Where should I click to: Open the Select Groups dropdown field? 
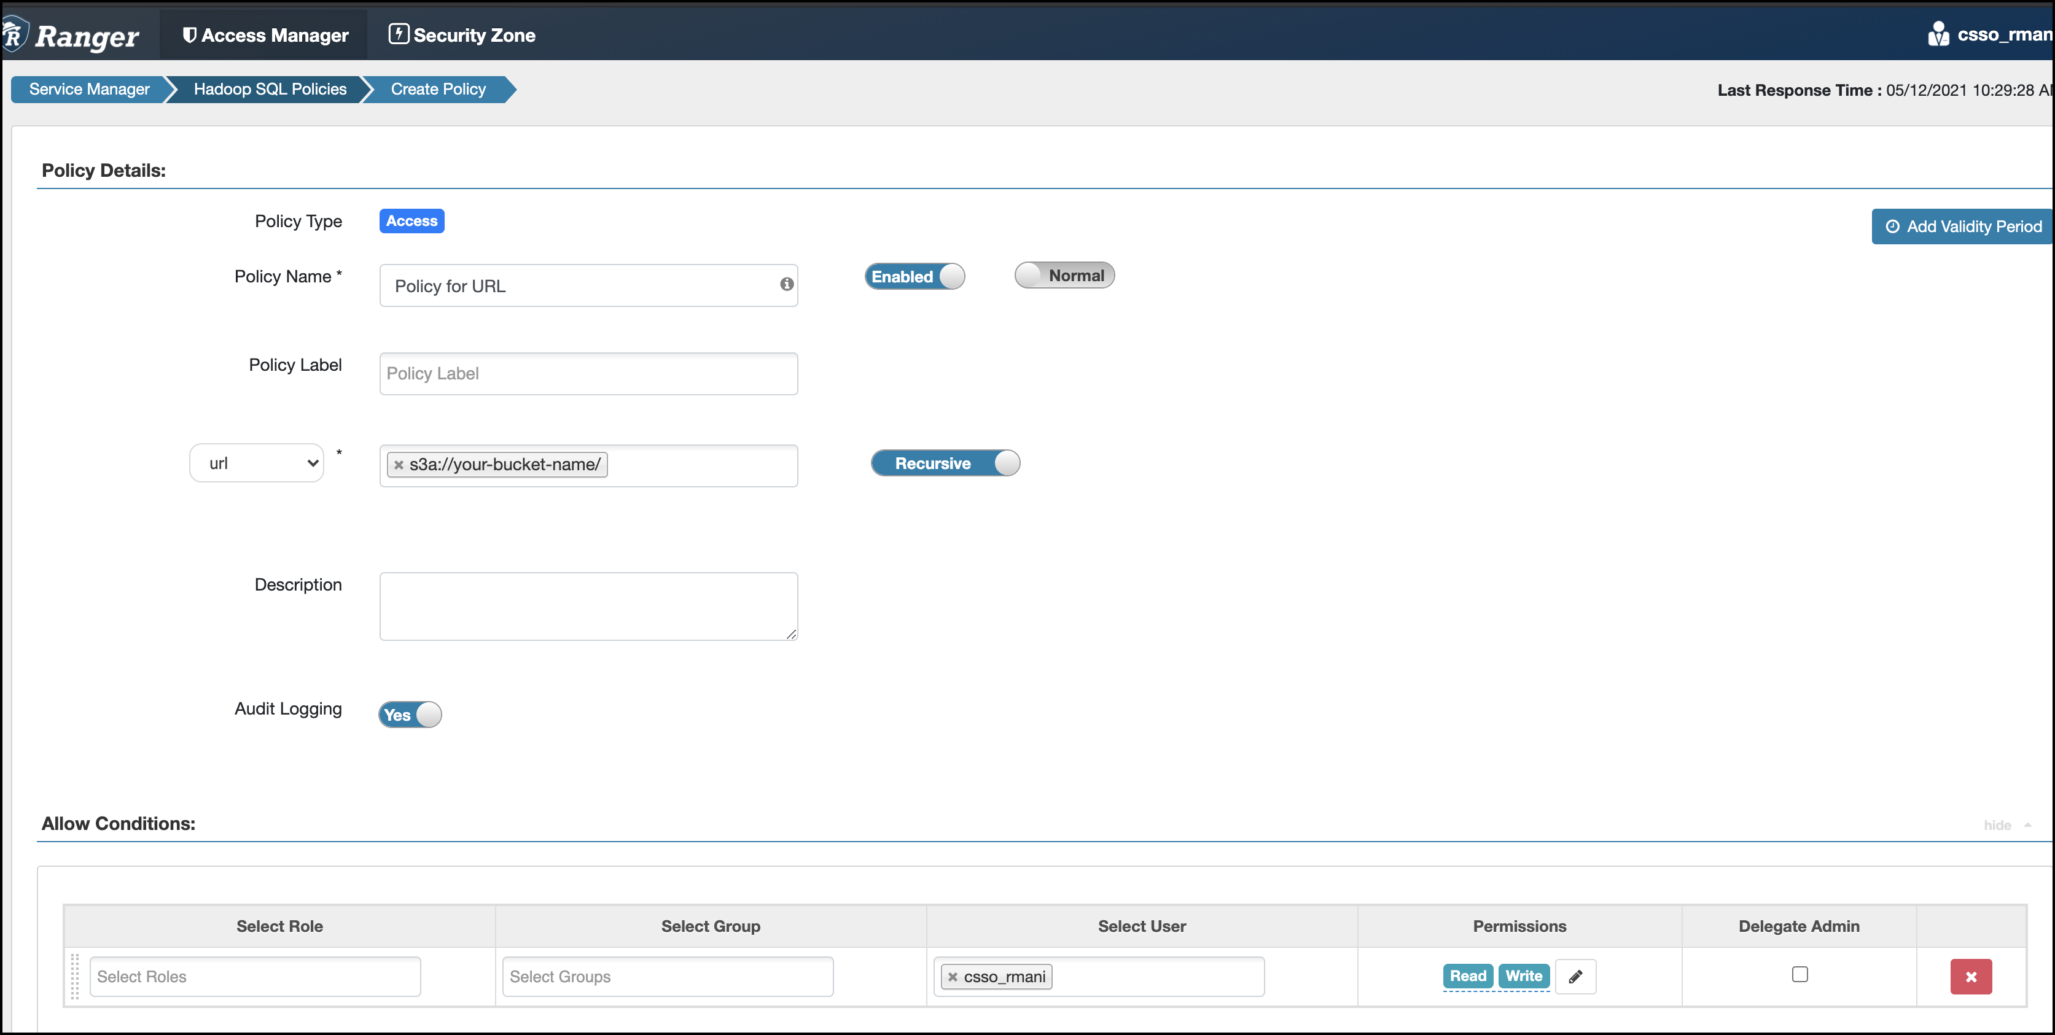coord(668,977)
